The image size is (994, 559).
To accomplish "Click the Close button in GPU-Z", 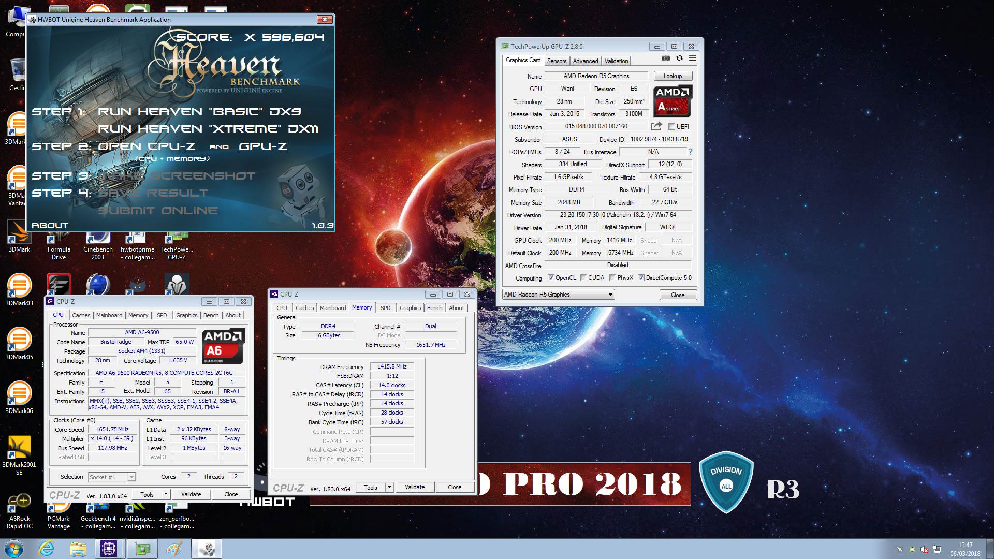I will coord(678,295).
